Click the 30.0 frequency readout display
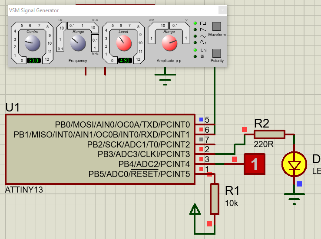This screenshot has width=321, height=239. [x=33, y=61]
